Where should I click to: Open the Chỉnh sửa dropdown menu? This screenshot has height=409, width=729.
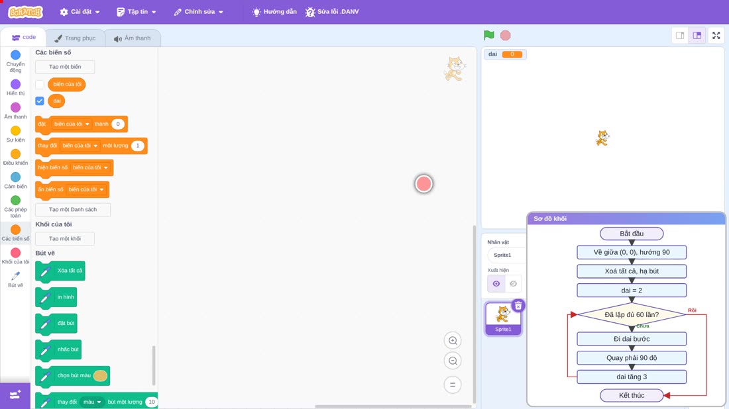point(199,12)
